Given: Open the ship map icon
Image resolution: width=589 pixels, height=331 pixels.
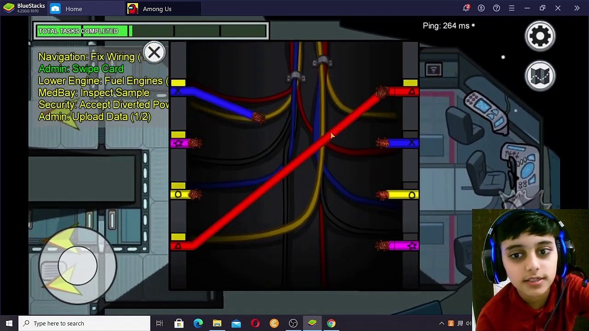Looking at the screenshot, I should click(540, 76).
